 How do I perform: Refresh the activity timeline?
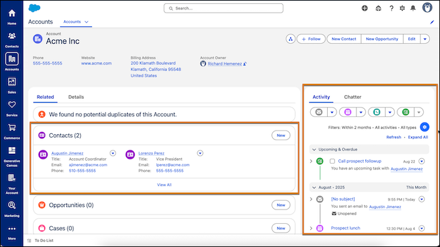point(394,137)
